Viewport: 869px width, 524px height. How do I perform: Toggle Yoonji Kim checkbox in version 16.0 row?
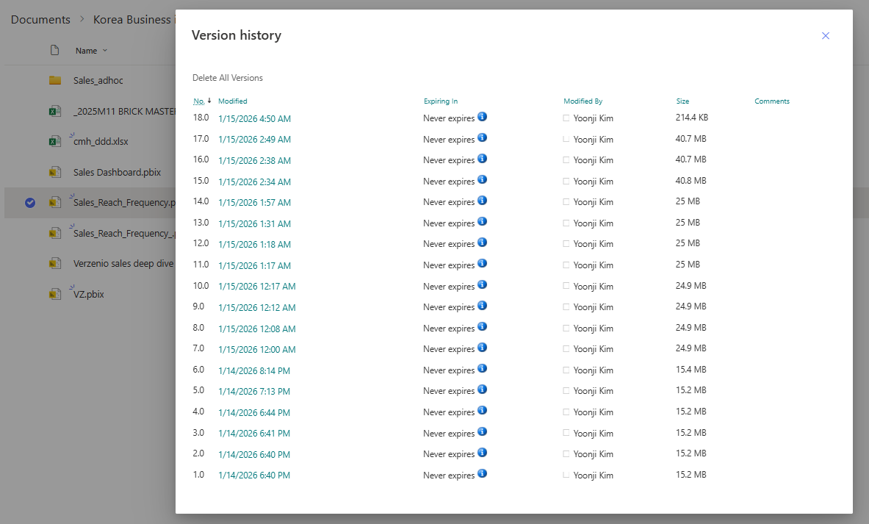pyautogui.click(x=566, y=160)
